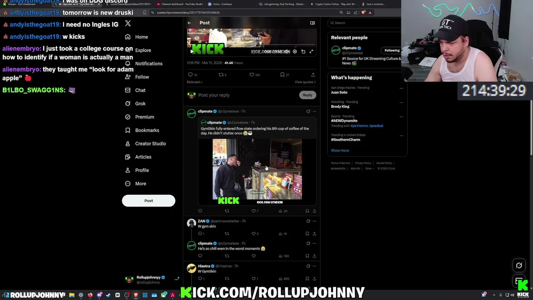Open the Follow people icon in sidebar
This screenshot has width=533, height=300.
(x=128, y=77)
